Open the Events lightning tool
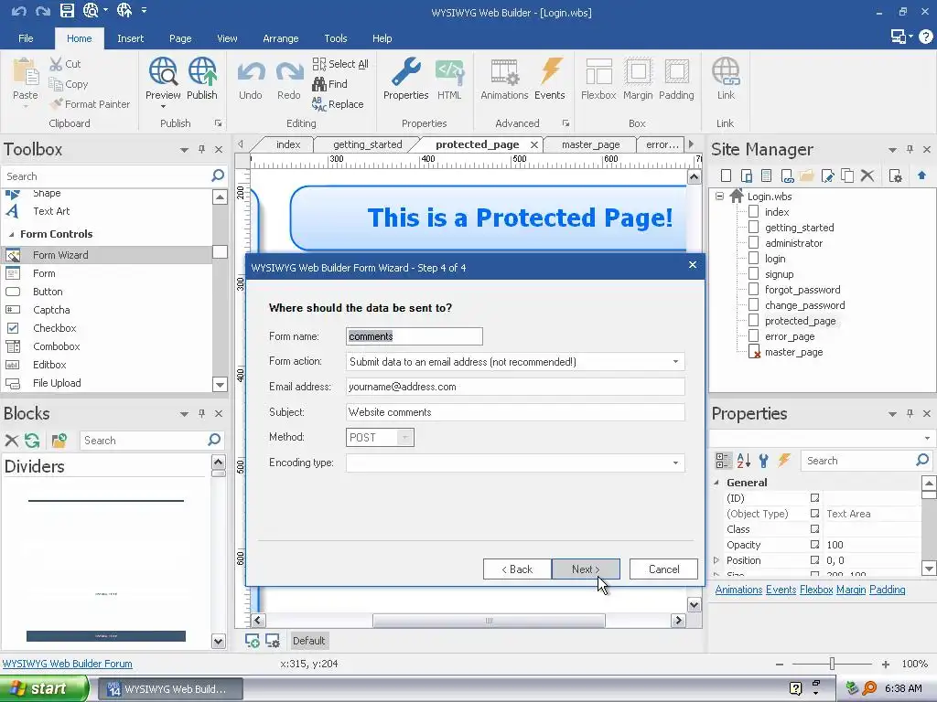The height and width of the screenshot is (702, 937). [x=550, y=79]
